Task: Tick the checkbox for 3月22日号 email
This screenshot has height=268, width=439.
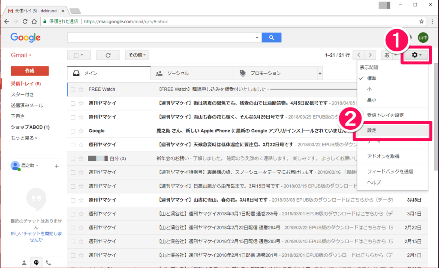Action: tap(73, 145)
